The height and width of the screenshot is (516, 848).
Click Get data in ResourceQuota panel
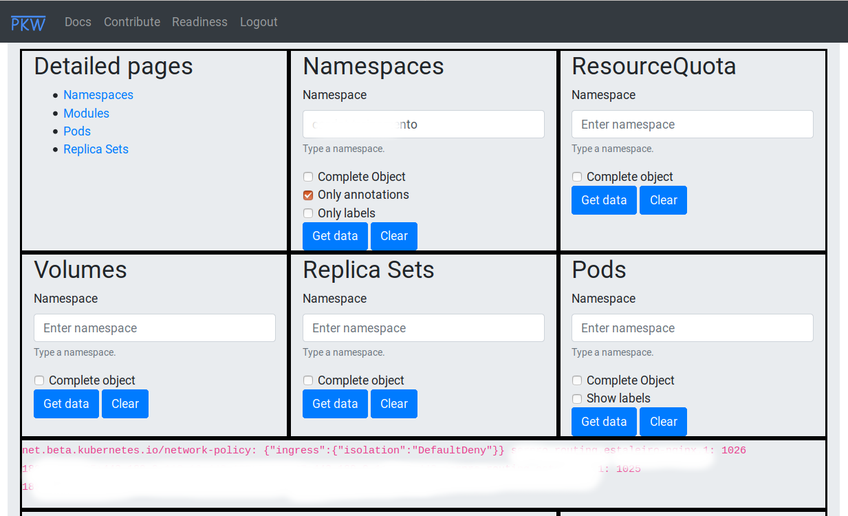pos(604,200)
